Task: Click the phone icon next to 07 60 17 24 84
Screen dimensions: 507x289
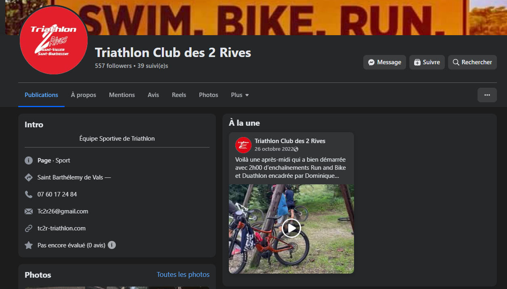Action: (29, 194)
